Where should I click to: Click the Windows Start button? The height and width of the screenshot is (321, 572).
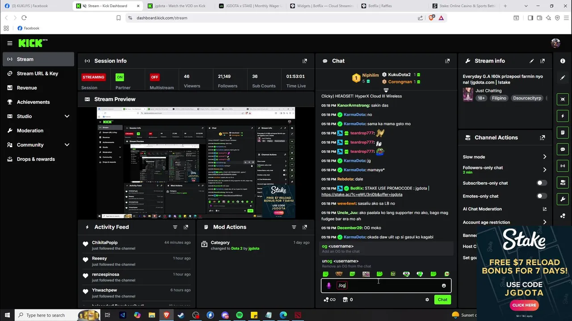tap(8, 315)
